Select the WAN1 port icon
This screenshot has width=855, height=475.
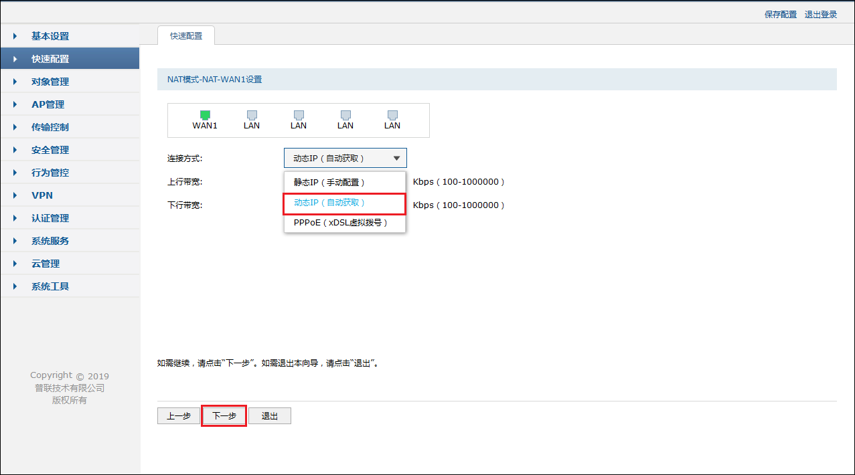click(x=204, y=115)
